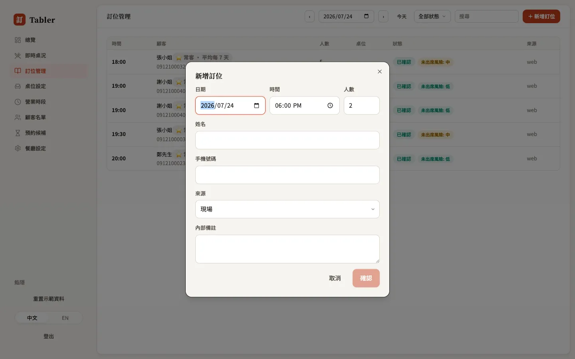The width and height of the screenshot is (575, 359).
Task: Open header date calendar picker icon
Action: click(x=367, y=16)
